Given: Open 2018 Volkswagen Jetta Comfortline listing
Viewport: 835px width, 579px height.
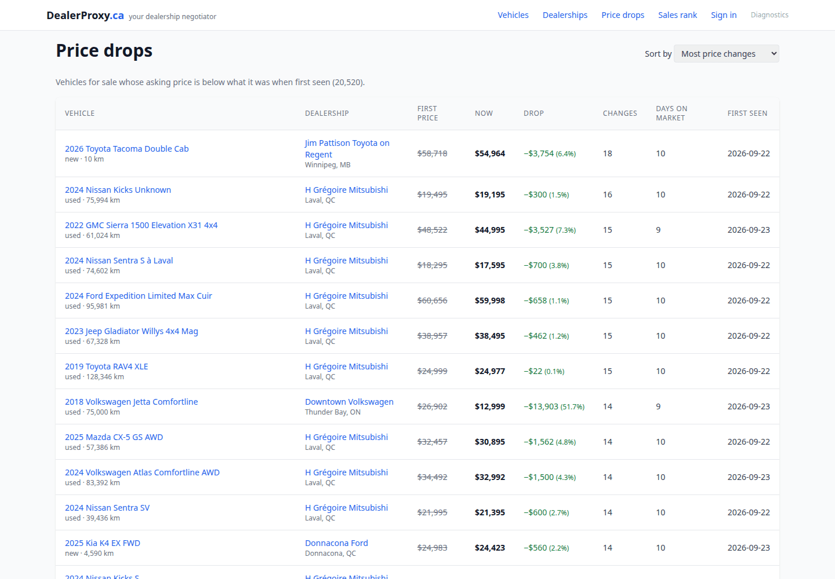Looking at the screenshot, I should (131, 402).
